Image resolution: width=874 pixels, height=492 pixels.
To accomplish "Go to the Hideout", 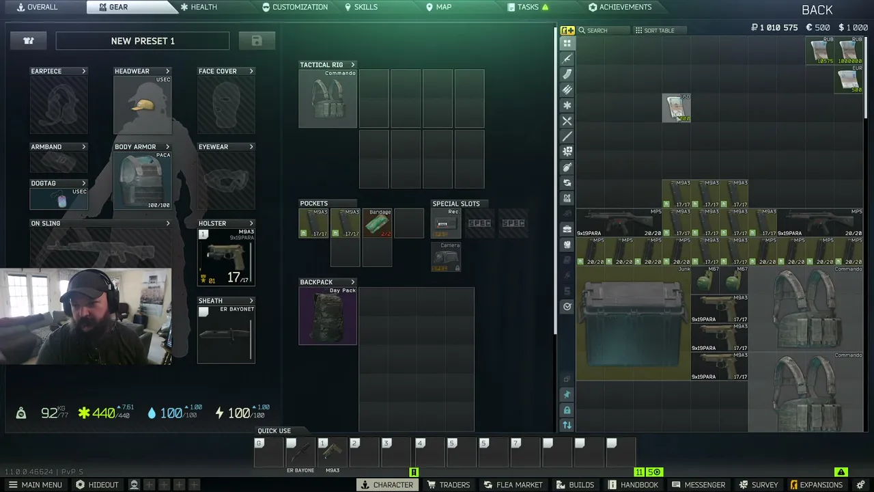I will point(98,484).
